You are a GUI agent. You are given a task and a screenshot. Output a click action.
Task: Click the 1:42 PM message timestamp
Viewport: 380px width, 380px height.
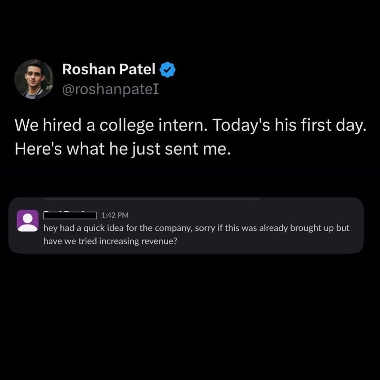(114, 215)
